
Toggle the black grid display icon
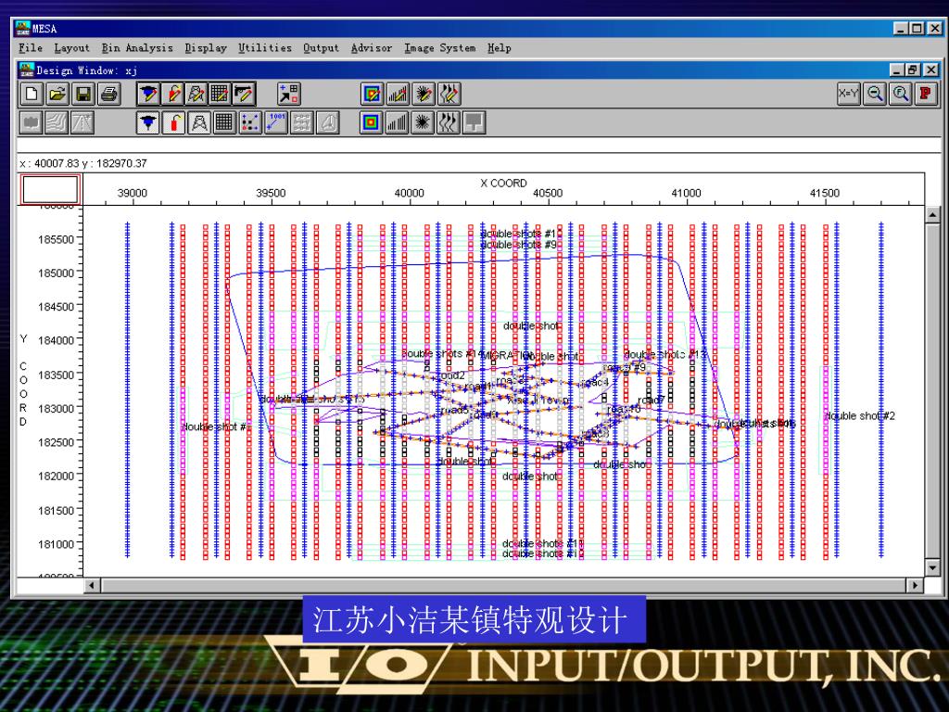(224, 123)
